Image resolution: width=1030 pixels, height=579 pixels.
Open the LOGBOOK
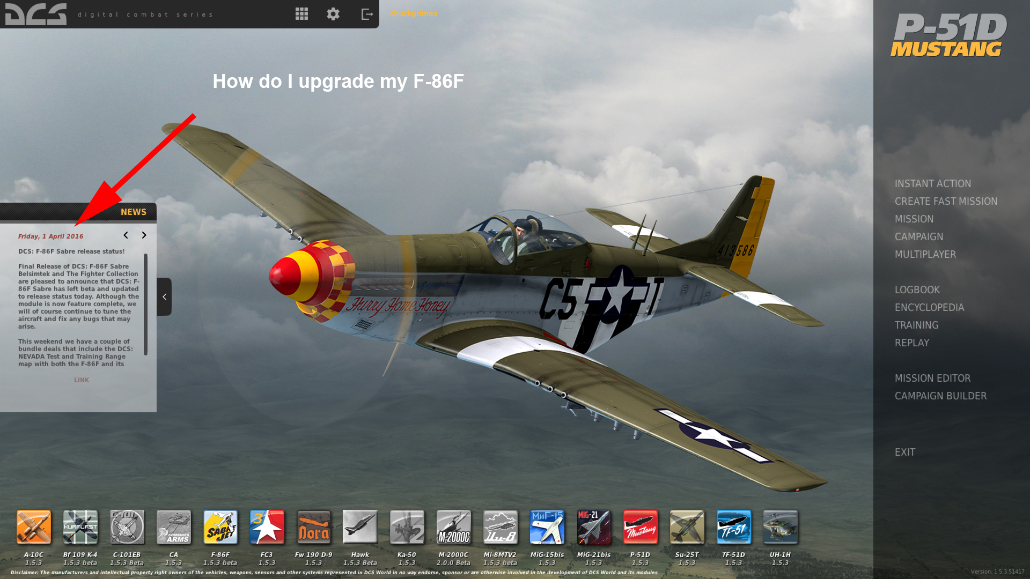coord(917,289)
